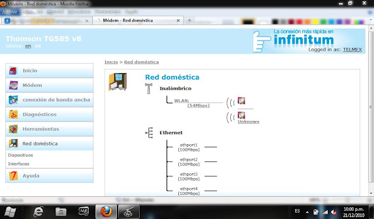Click the ethport1 (100Mbps) label
The width and height of the screenshot is (374, 219).
click(x=189, y=147)
